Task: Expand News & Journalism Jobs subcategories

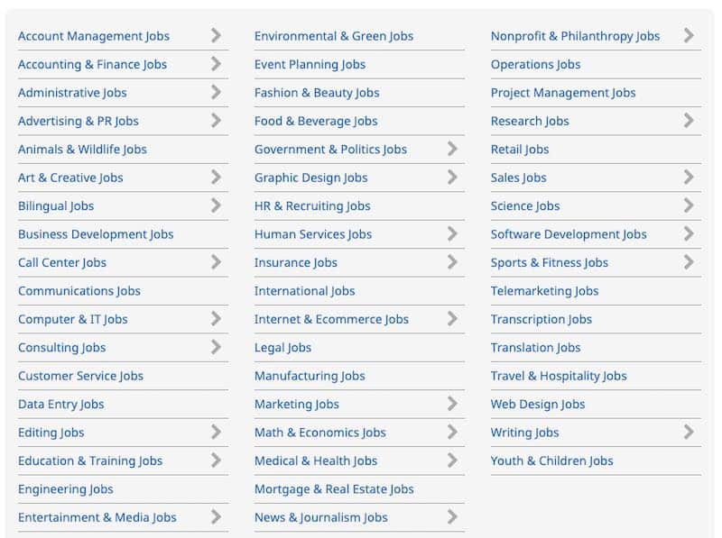Action: [452, 517]
